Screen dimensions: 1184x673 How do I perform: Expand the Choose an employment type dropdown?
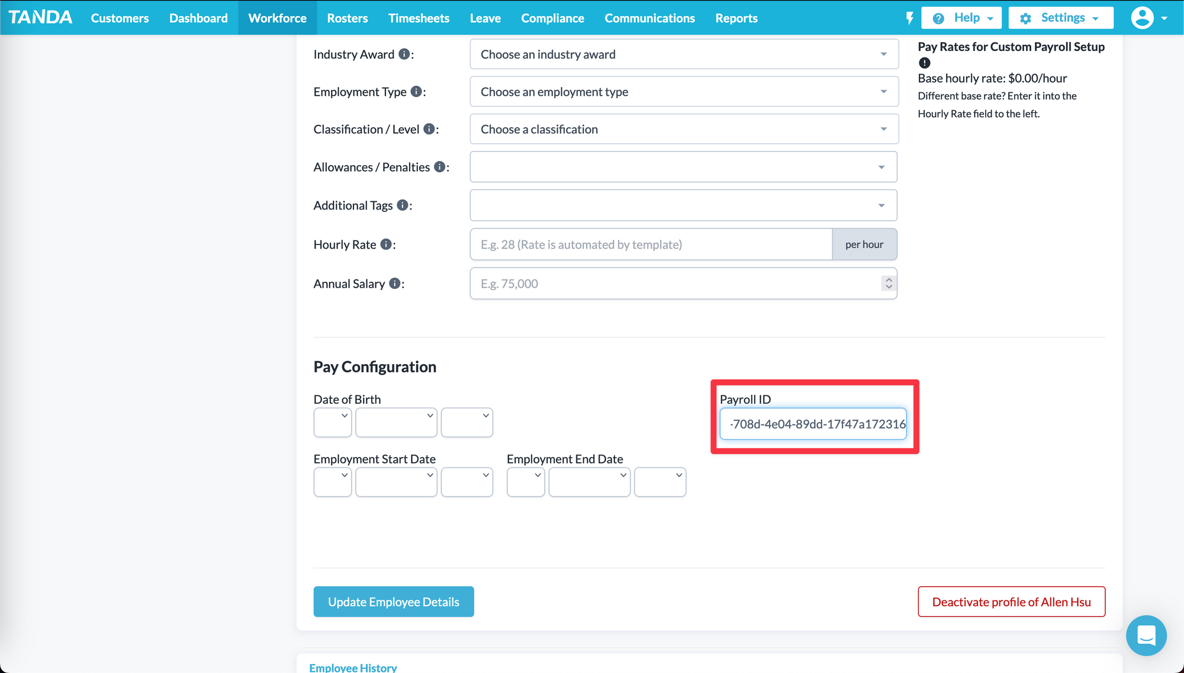(684, 92)
